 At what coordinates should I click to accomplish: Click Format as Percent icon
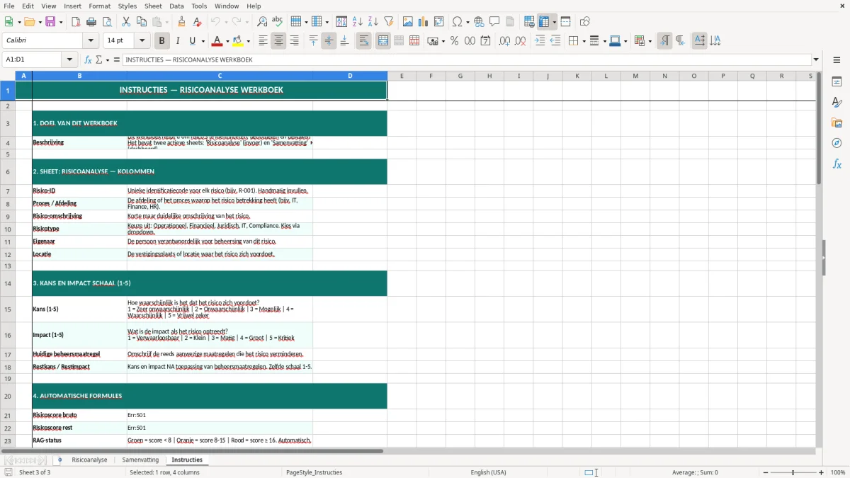pos(454,41)
